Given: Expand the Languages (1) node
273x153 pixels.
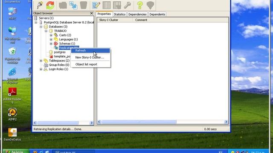Looking at the screenshot, I should (x=51, y=40).
